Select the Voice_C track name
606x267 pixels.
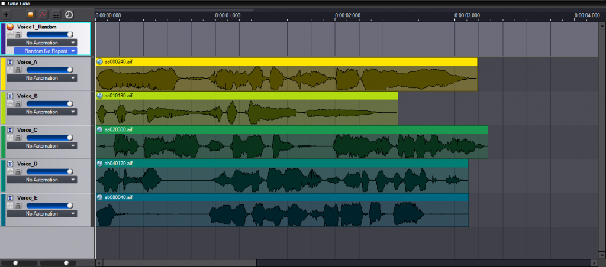[27, 129]
